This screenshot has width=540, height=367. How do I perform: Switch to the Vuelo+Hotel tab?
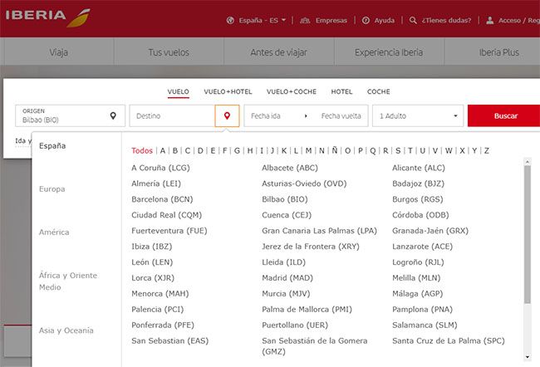pyautogui.click(x=228, y=91)
